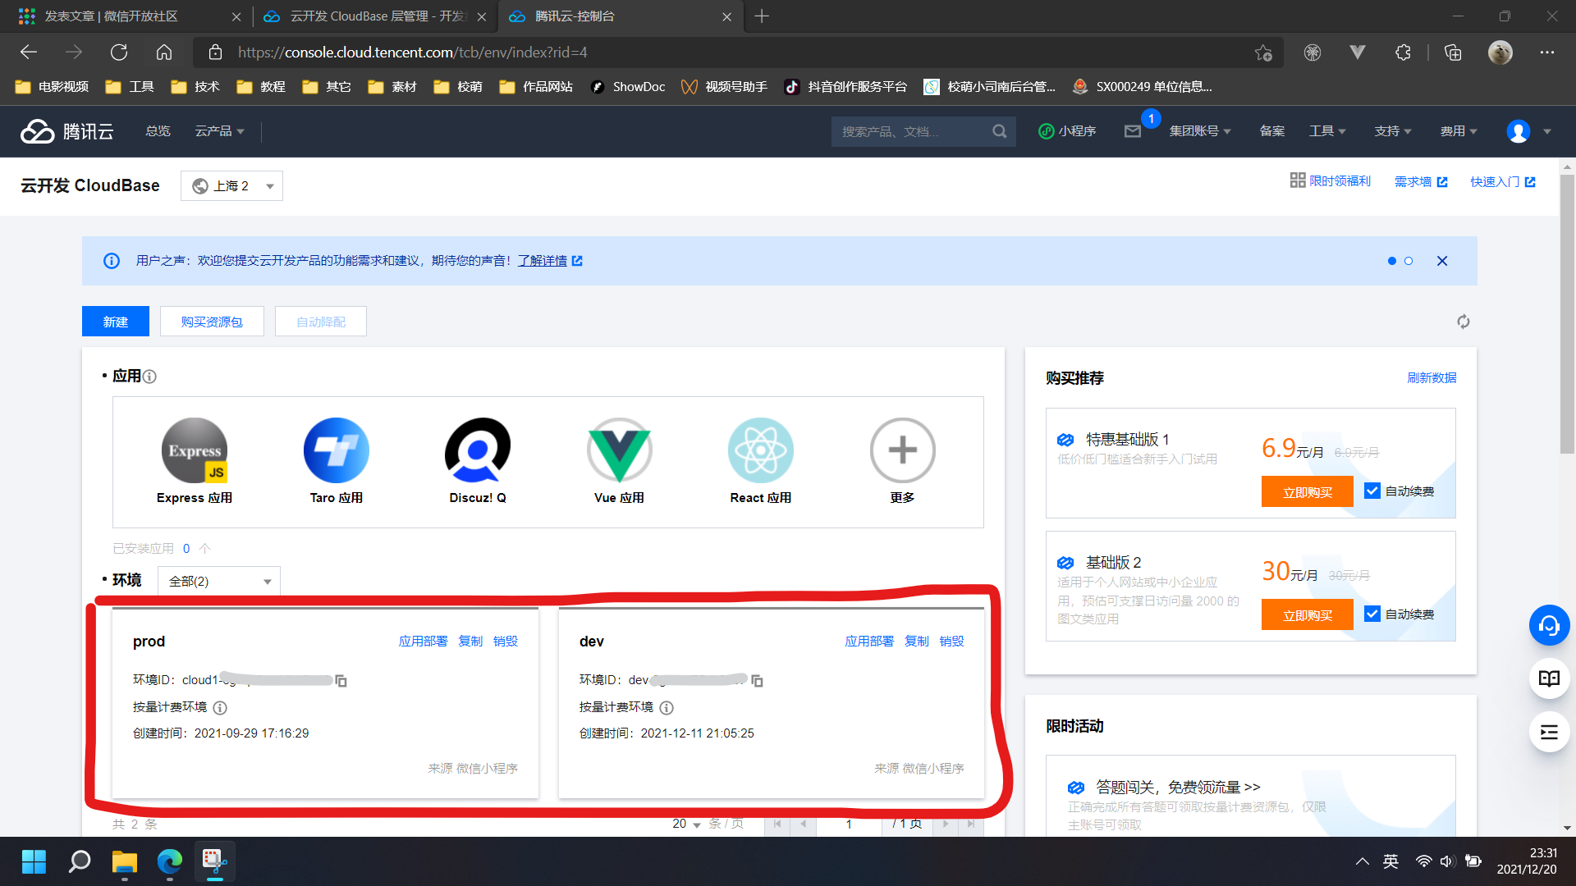This screenshot has height=886, width=1576.
Task: Click the 更多 plus icon
Action: [x=902, y=450]
